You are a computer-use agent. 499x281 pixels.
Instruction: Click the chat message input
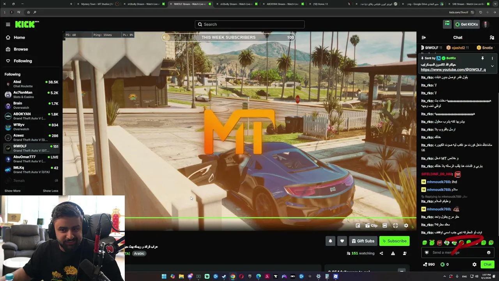[x=457, y=253]
